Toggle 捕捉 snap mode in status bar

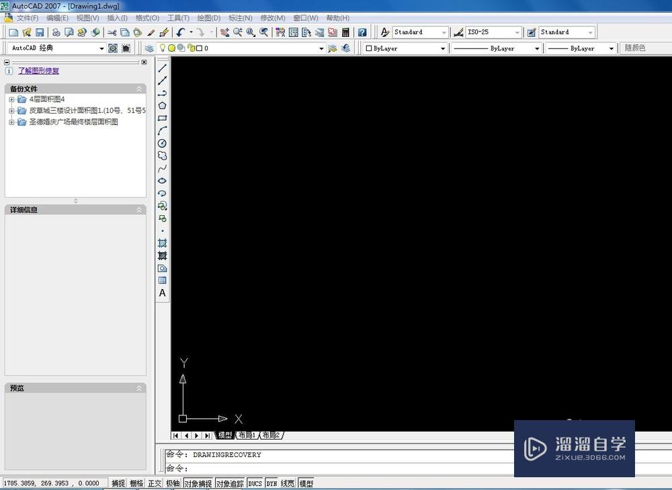[x=118, y=483]
